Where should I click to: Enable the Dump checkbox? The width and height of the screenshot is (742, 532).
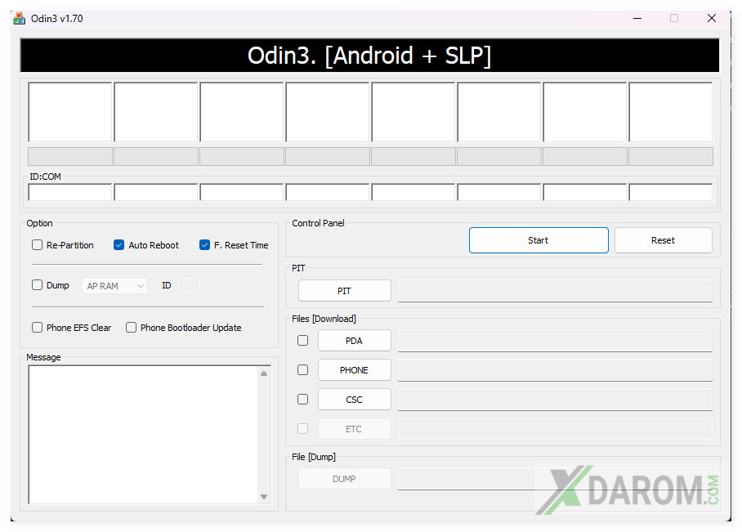(x=37, y=285)
